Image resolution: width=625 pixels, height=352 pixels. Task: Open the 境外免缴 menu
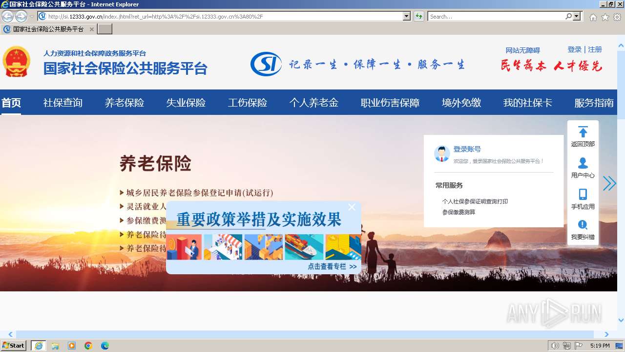tap(461, 103)
